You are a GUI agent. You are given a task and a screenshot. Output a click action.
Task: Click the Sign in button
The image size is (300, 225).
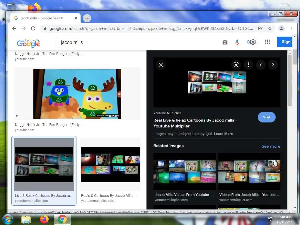[284, 42]
